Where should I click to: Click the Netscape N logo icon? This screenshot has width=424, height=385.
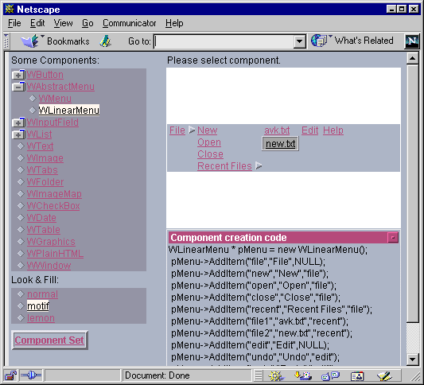click(411, 41)
